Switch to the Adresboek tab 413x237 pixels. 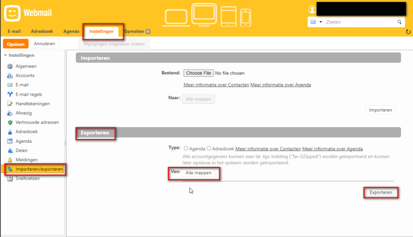[41, 32]
